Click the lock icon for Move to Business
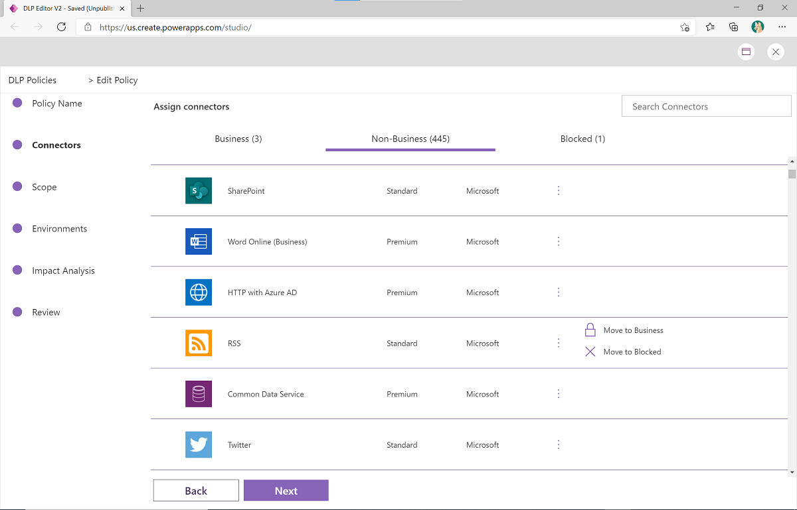 tap(590, 330)
